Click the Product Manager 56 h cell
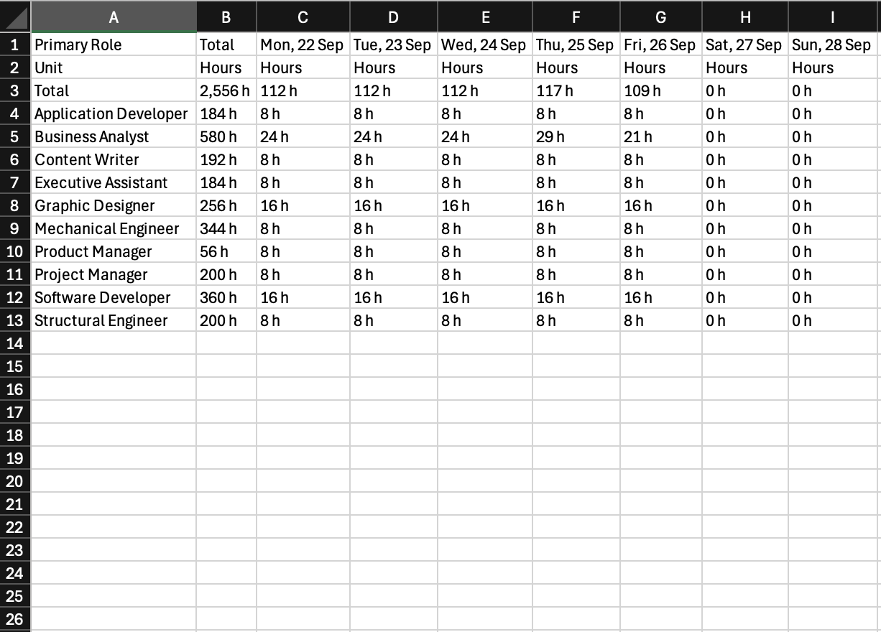Viewport: 881px width, 632px height. click(226, 251)
